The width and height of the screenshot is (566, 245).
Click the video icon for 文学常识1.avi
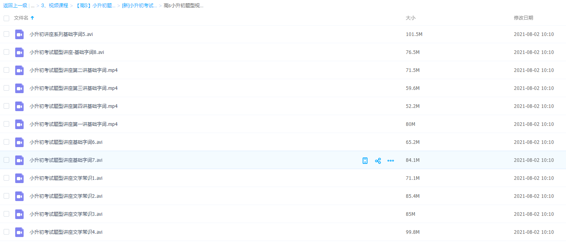20,178
